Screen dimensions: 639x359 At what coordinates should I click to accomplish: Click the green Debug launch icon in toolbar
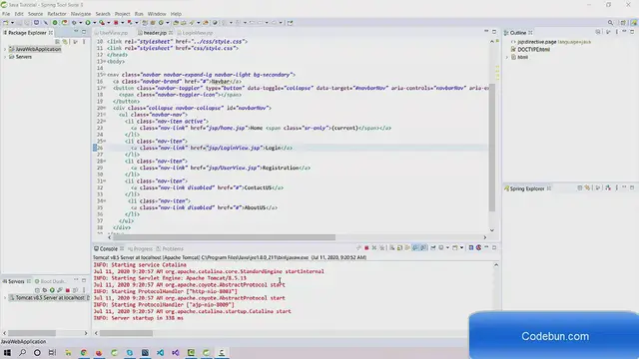[x=74, y=23]
